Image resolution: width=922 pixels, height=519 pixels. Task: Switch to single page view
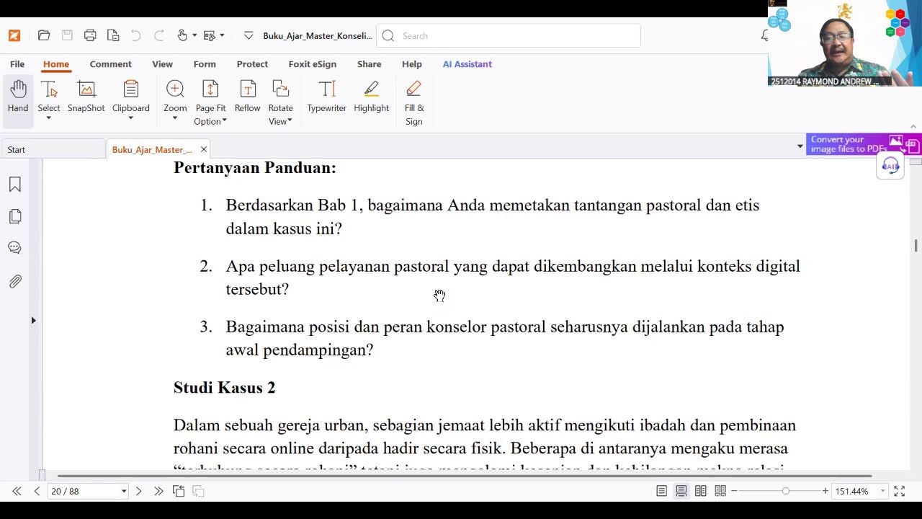click(661, 491)
